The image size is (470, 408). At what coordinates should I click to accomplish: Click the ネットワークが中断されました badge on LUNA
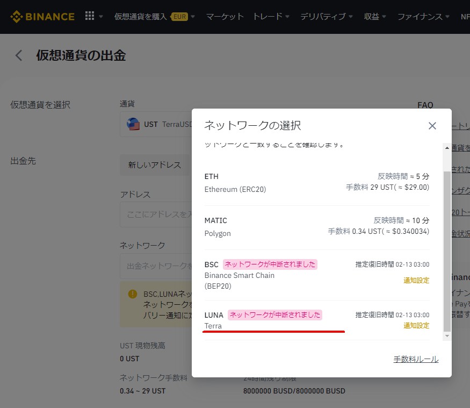(x=275, y=314)
